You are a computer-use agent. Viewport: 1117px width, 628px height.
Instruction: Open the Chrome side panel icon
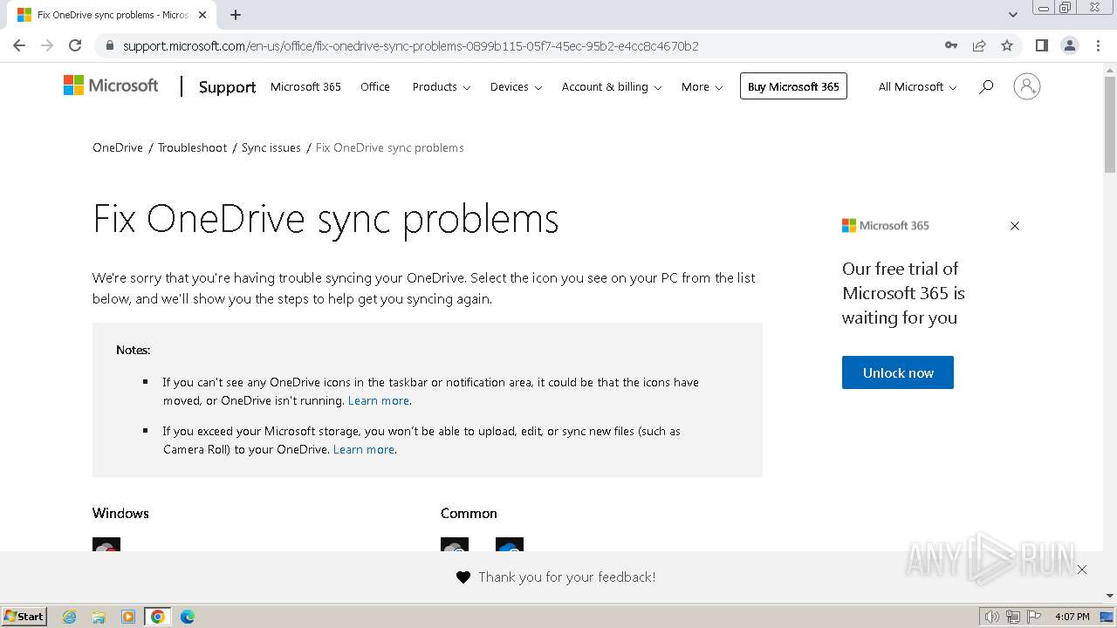click(1041, 45)
